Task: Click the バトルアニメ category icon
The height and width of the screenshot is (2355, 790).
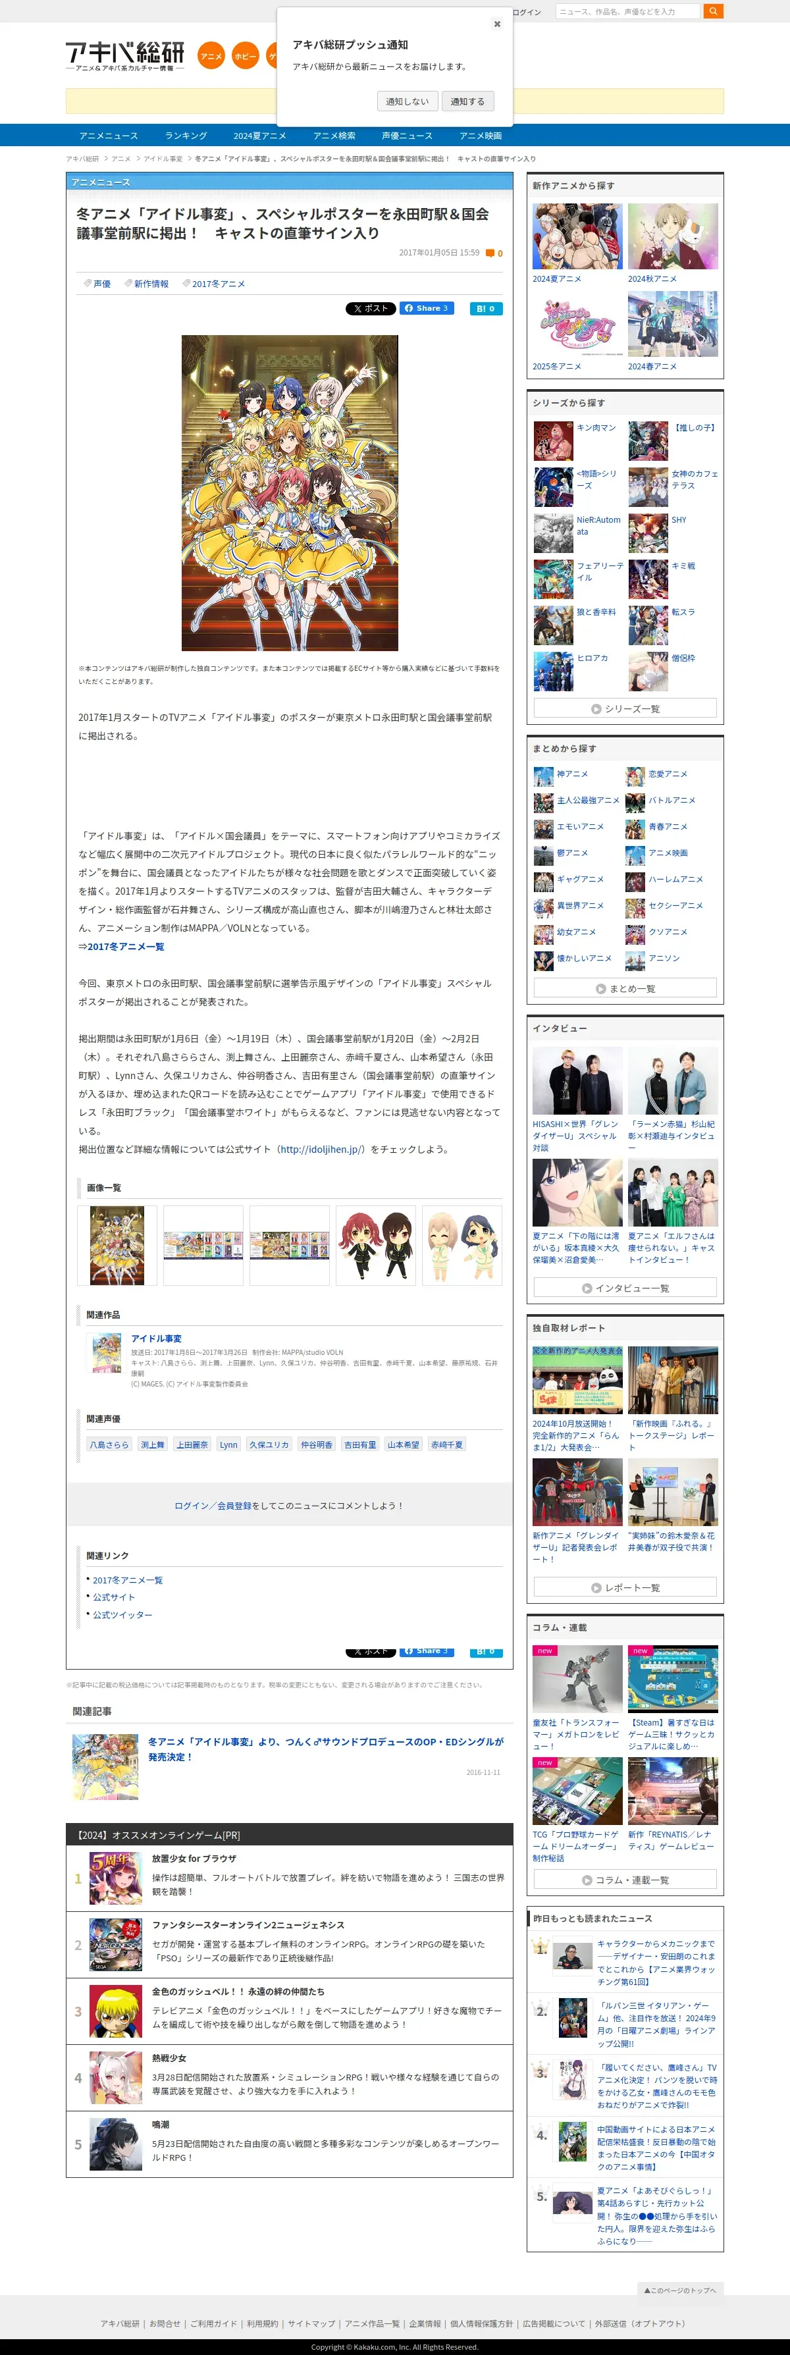Action: (635, 803)
